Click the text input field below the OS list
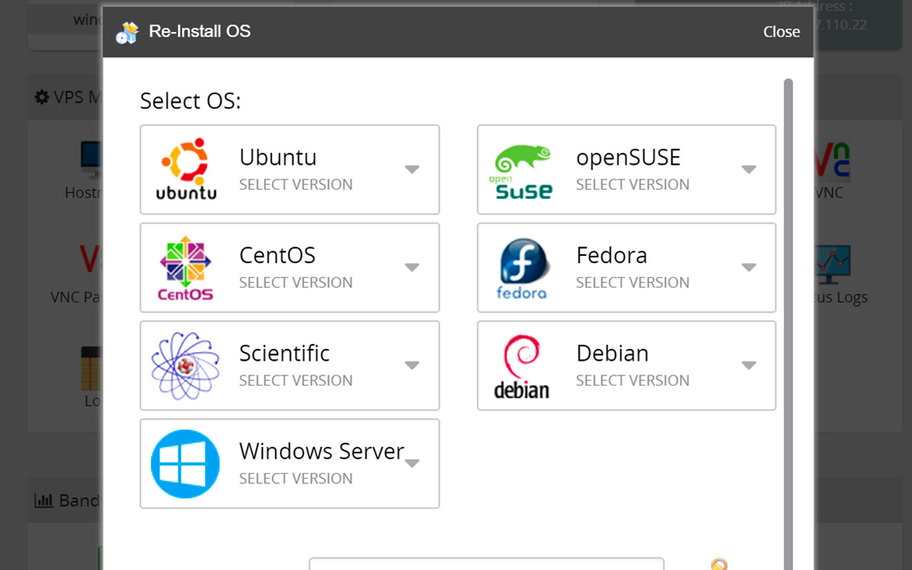This screenshot has height=570, width=912. tap(486, 564)
